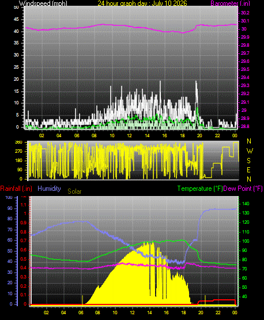Image resolution: width=264 pixels, height=320 pixels.
Task: Click the 'W' compass letter beside the direction chart
Action: coord(250,151)
